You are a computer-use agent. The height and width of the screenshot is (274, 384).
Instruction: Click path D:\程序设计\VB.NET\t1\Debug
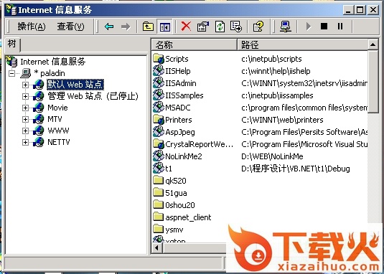click(x=295, y=169)
